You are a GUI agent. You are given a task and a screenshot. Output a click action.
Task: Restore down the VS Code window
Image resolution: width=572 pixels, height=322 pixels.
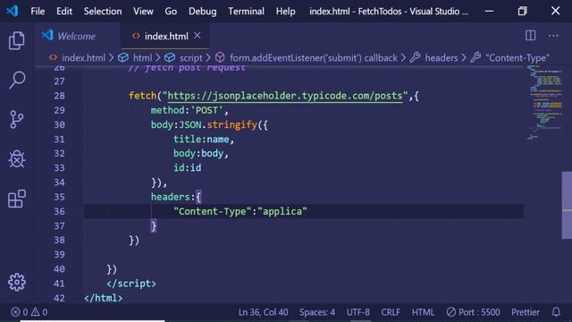pyautogui.click(x=522, y=11)
